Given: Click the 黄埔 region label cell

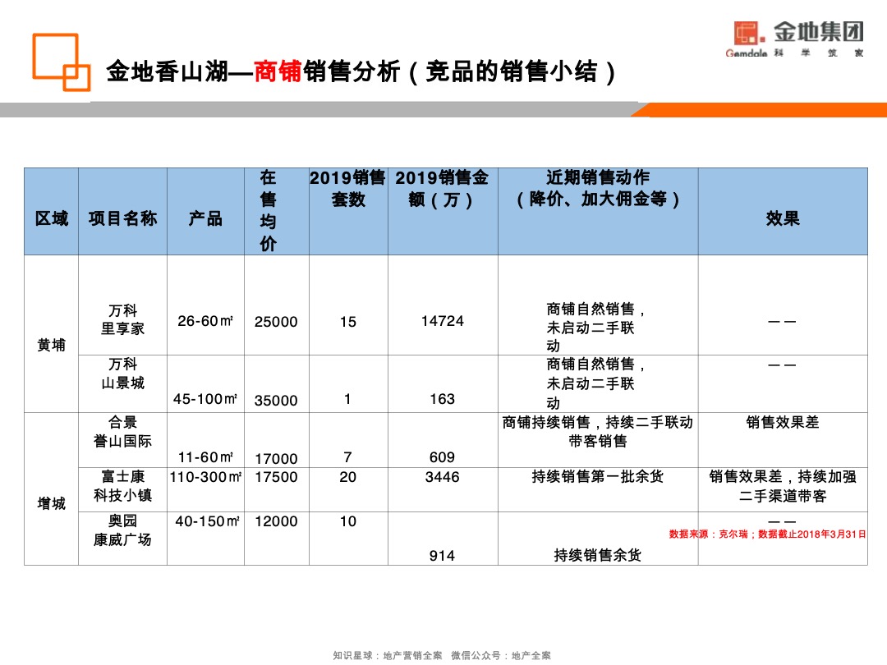Looking at the screenshot, I should point(52,345).
